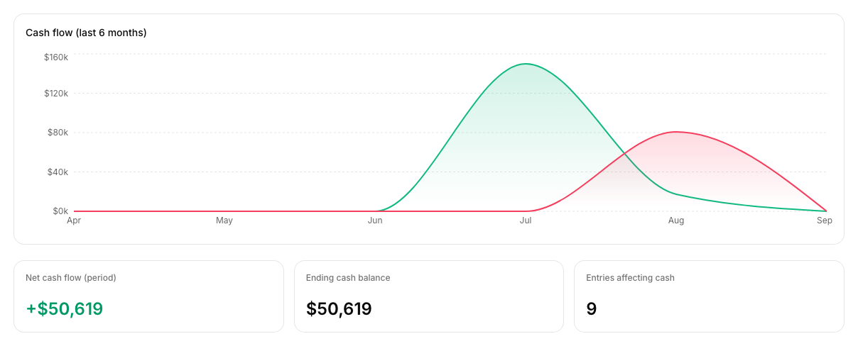Image resolution: width=858 pixels, height=346 pixels.
Task: Click the 'Cash flow (last 6 months)' title
Action: pos(86,33)
